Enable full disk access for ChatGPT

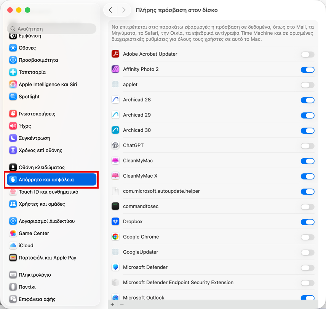click(307, 146)
